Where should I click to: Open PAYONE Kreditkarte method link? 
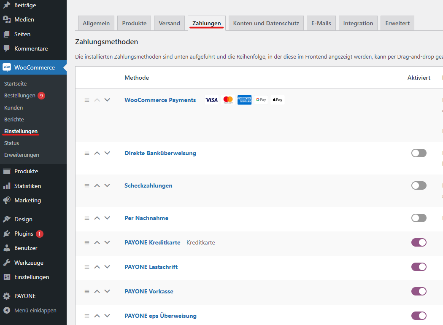point(152,242)
